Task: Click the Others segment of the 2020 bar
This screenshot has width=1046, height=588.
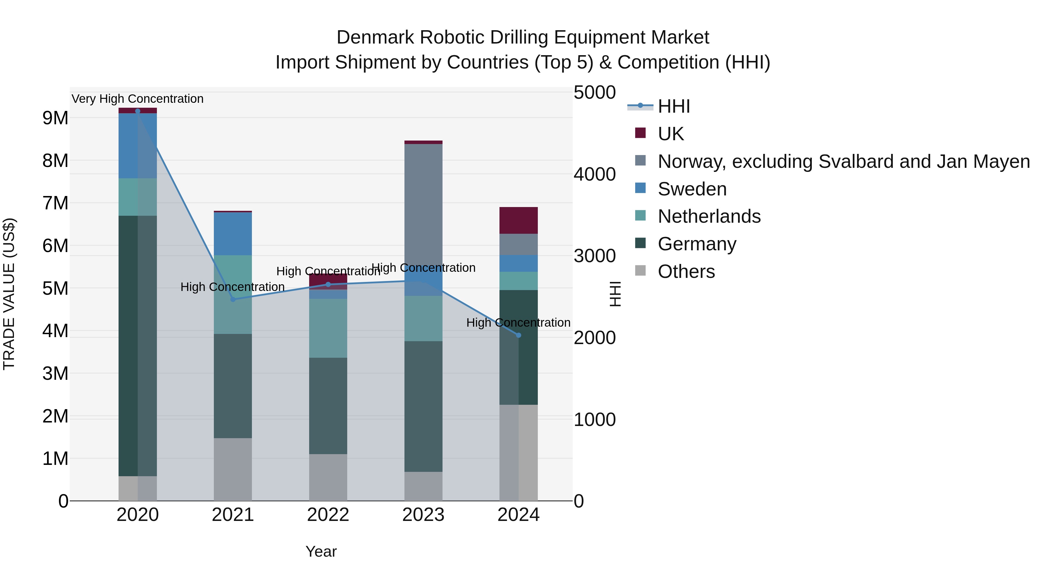Action: click(x=138, y=489)
